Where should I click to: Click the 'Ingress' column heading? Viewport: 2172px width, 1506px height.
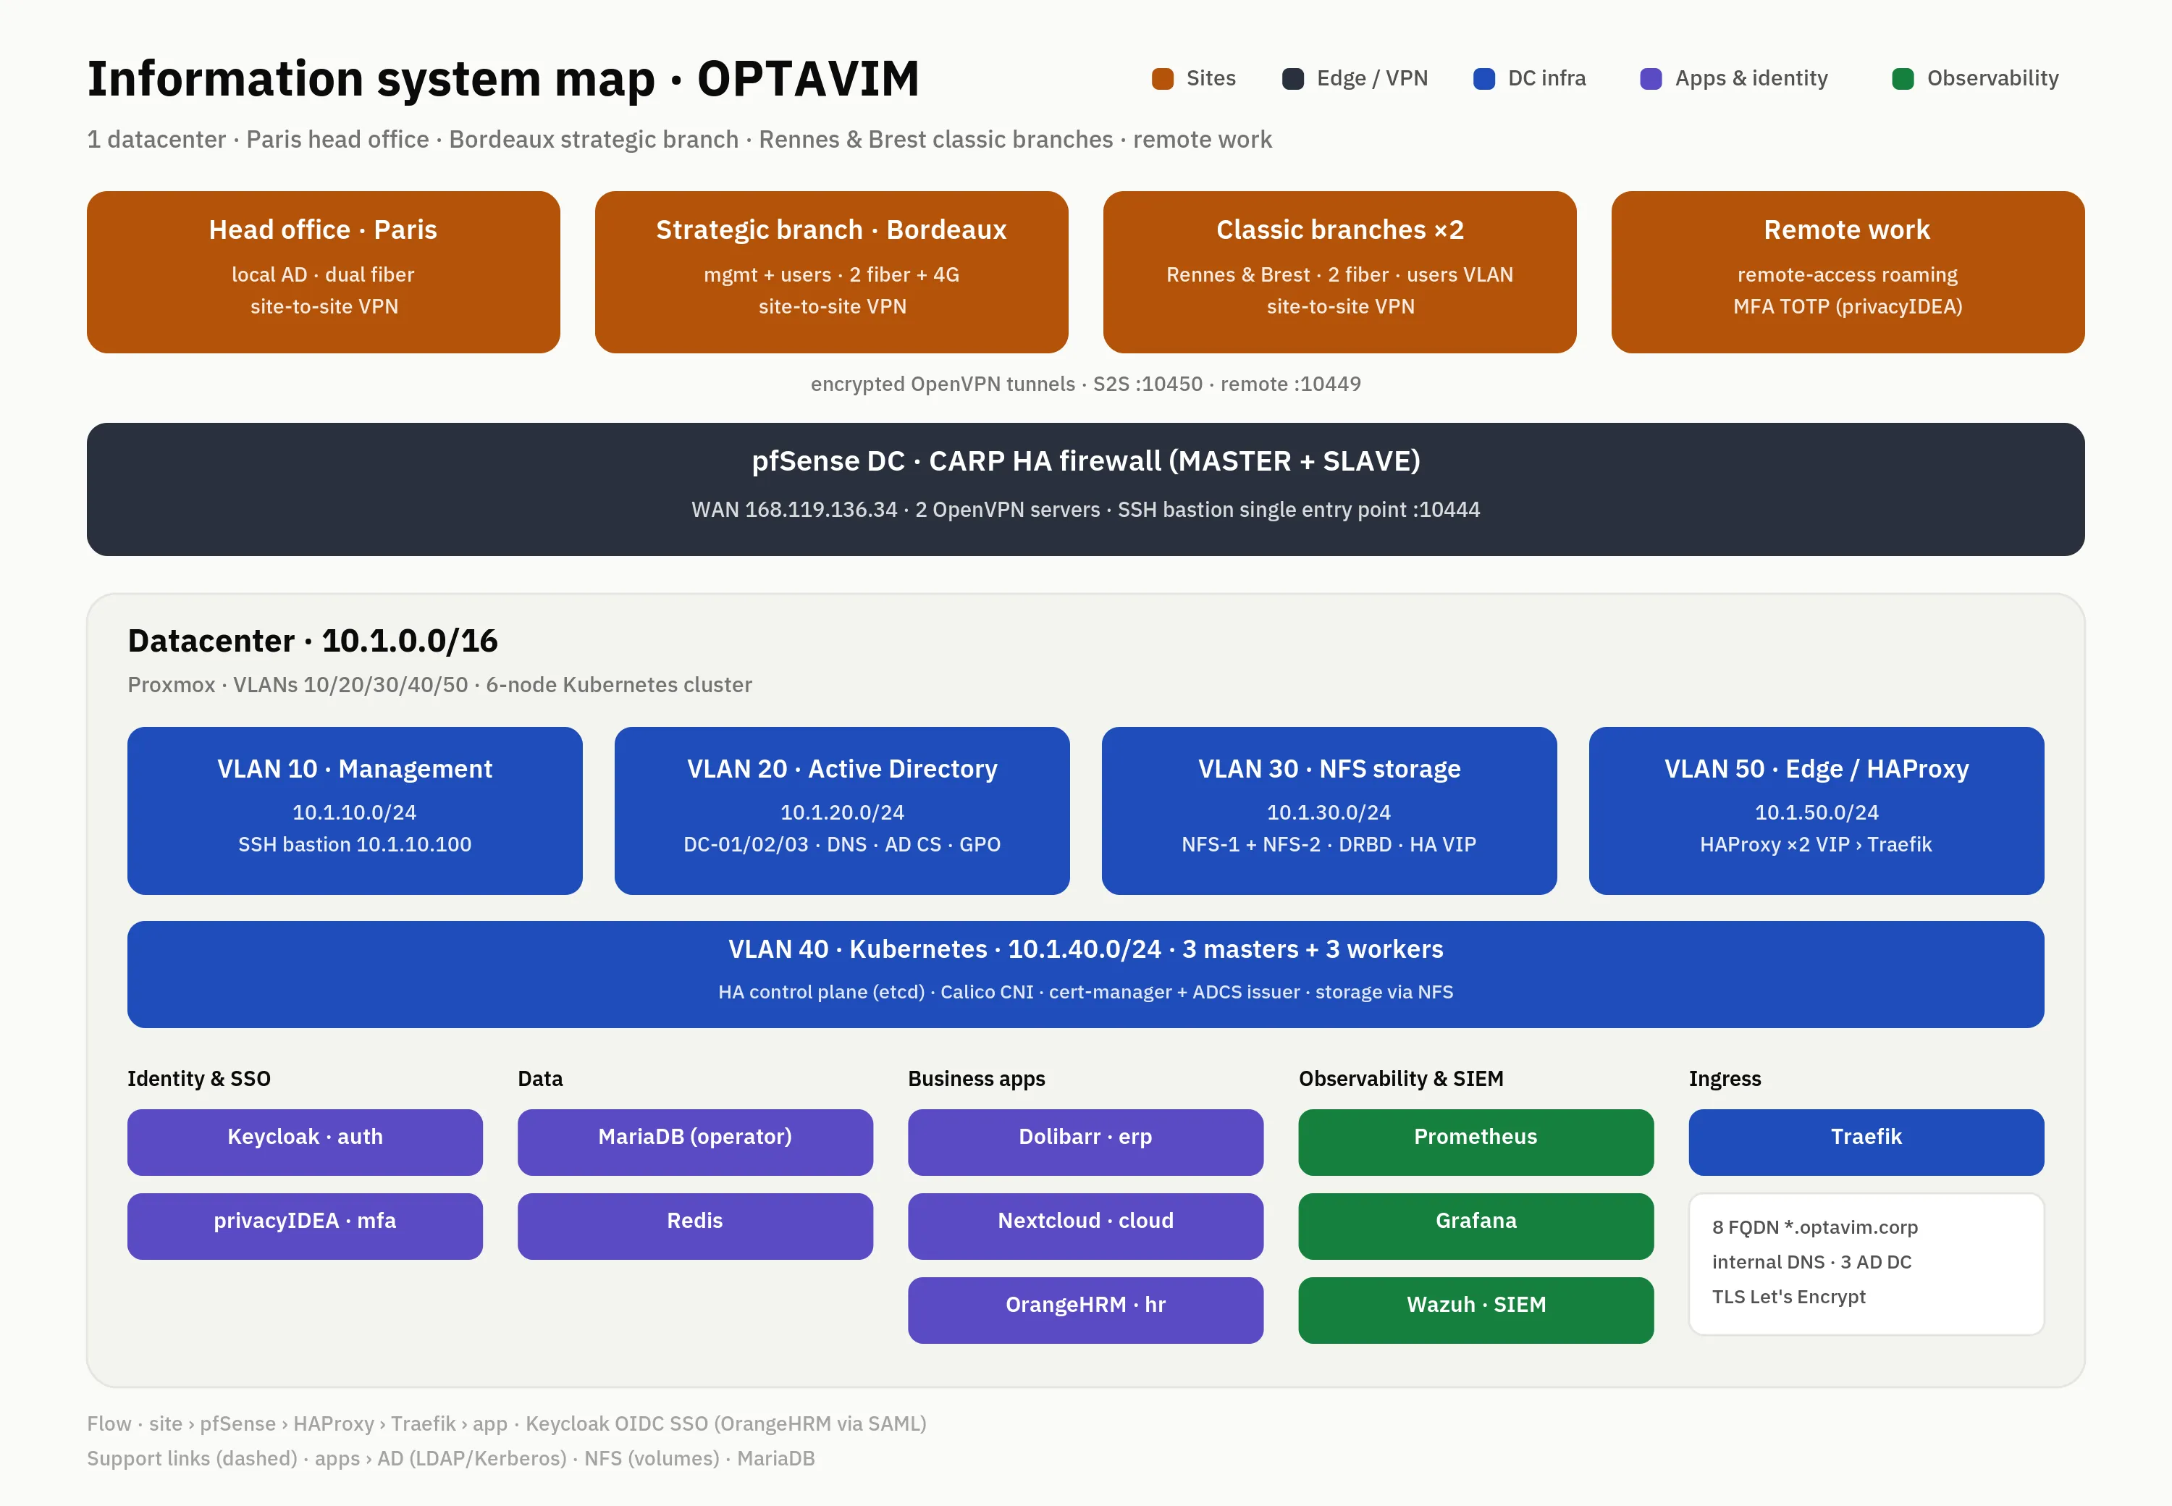(1725, 1079)
